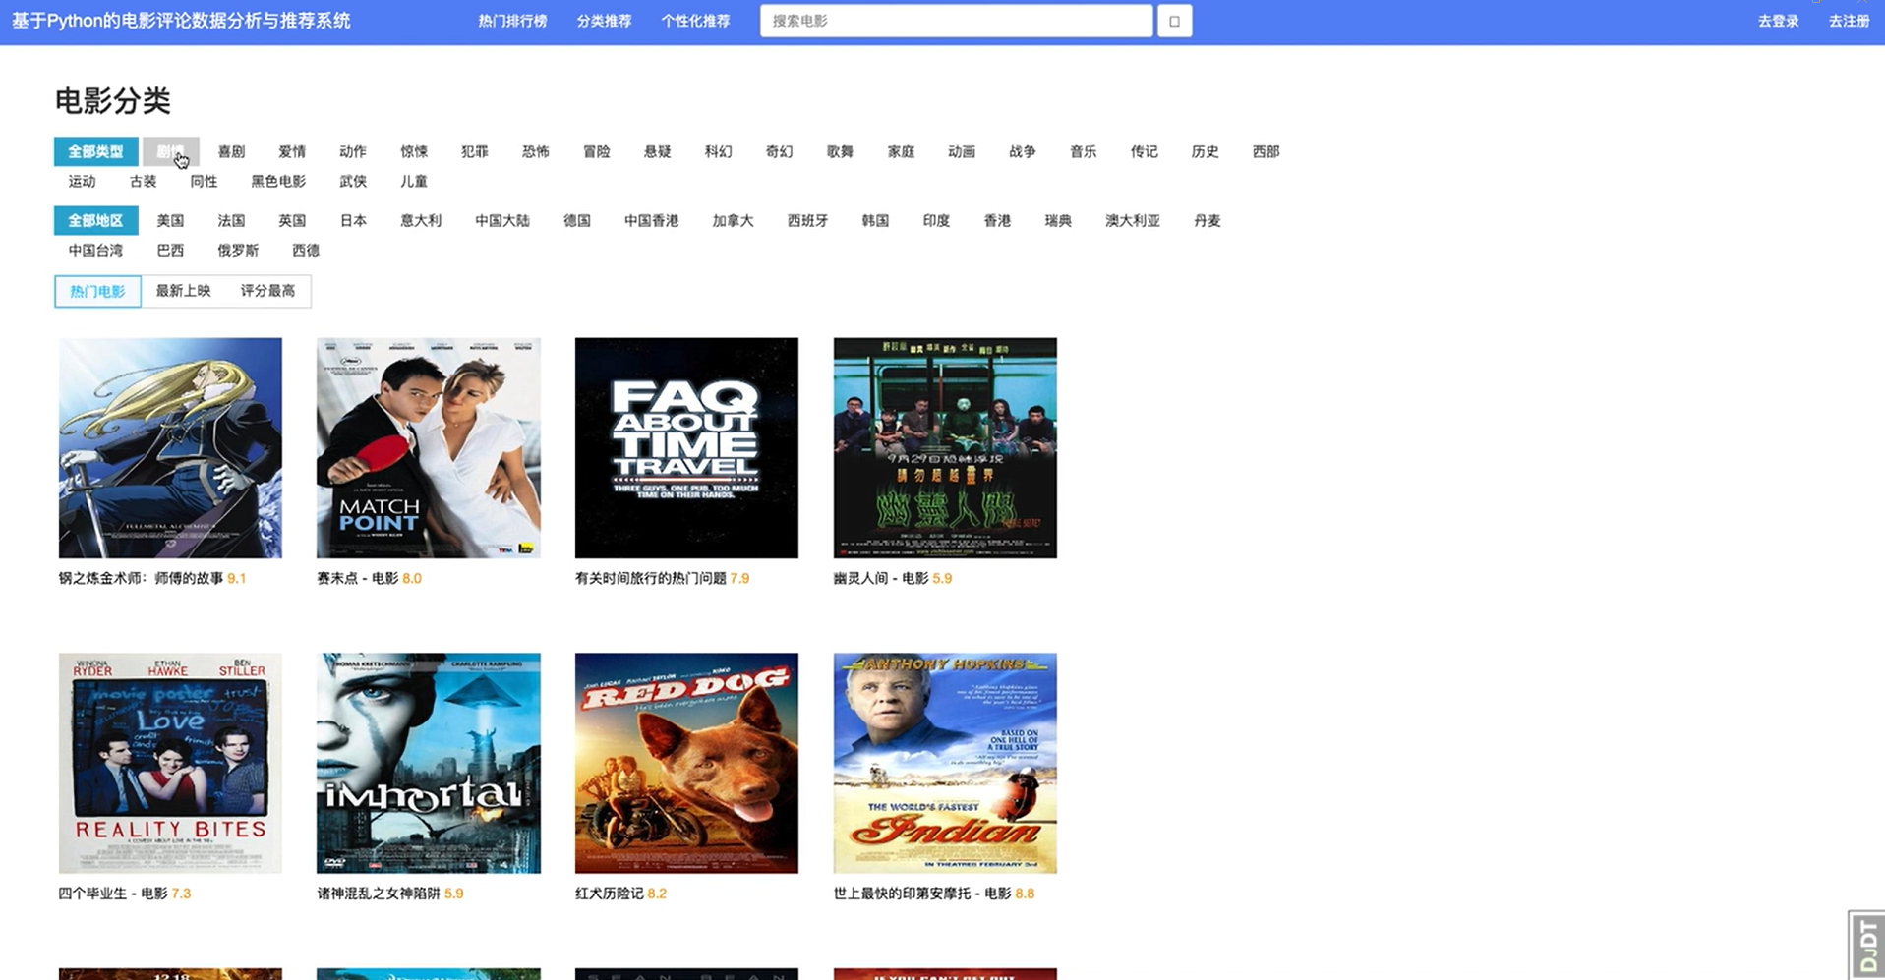Click the title 红犬历险记
Viewport: 1885px width, 980px height.
click(610, 894)
